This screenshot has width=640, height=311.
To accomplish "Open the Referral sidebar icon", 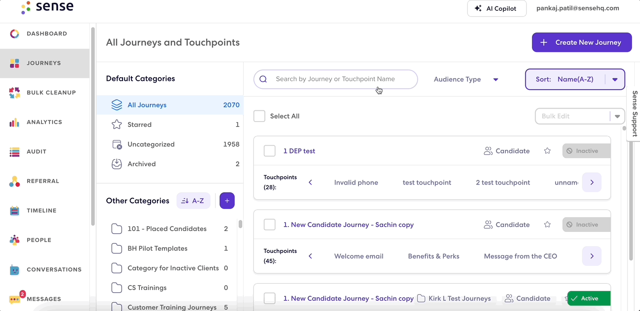I will [x=15, y=181].
